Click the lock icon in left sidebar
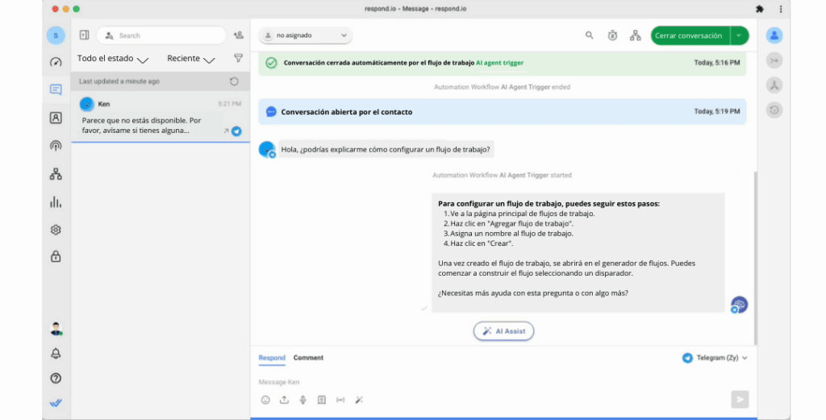 [56, 256]
